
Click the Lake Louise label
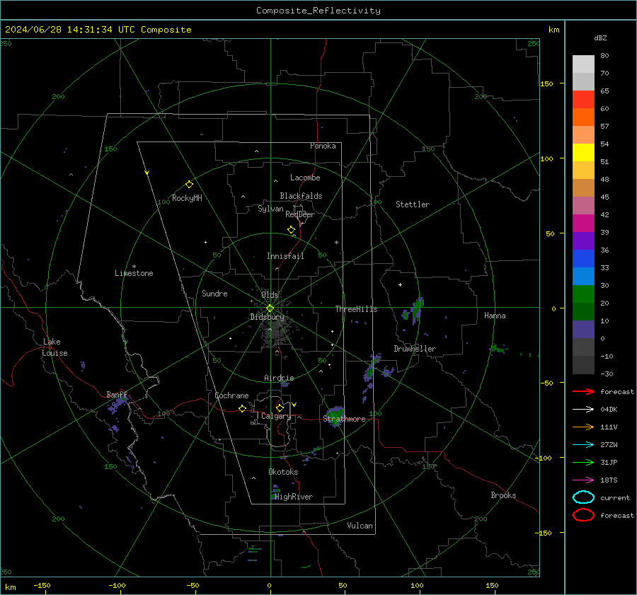point(54,347)
